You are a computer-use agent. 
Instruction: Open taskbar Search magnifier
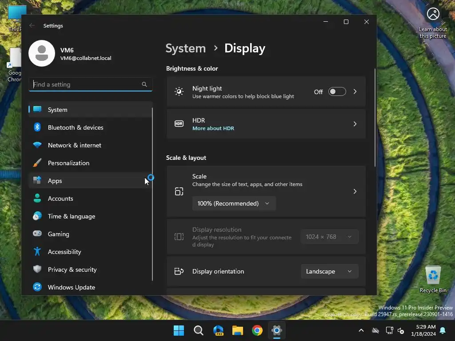click(199, 330)
